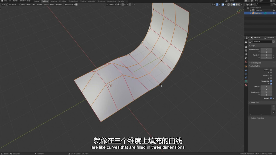Open the Object properties tab
The height and width of the screenshot is (155, 276).
coord(246,66)
